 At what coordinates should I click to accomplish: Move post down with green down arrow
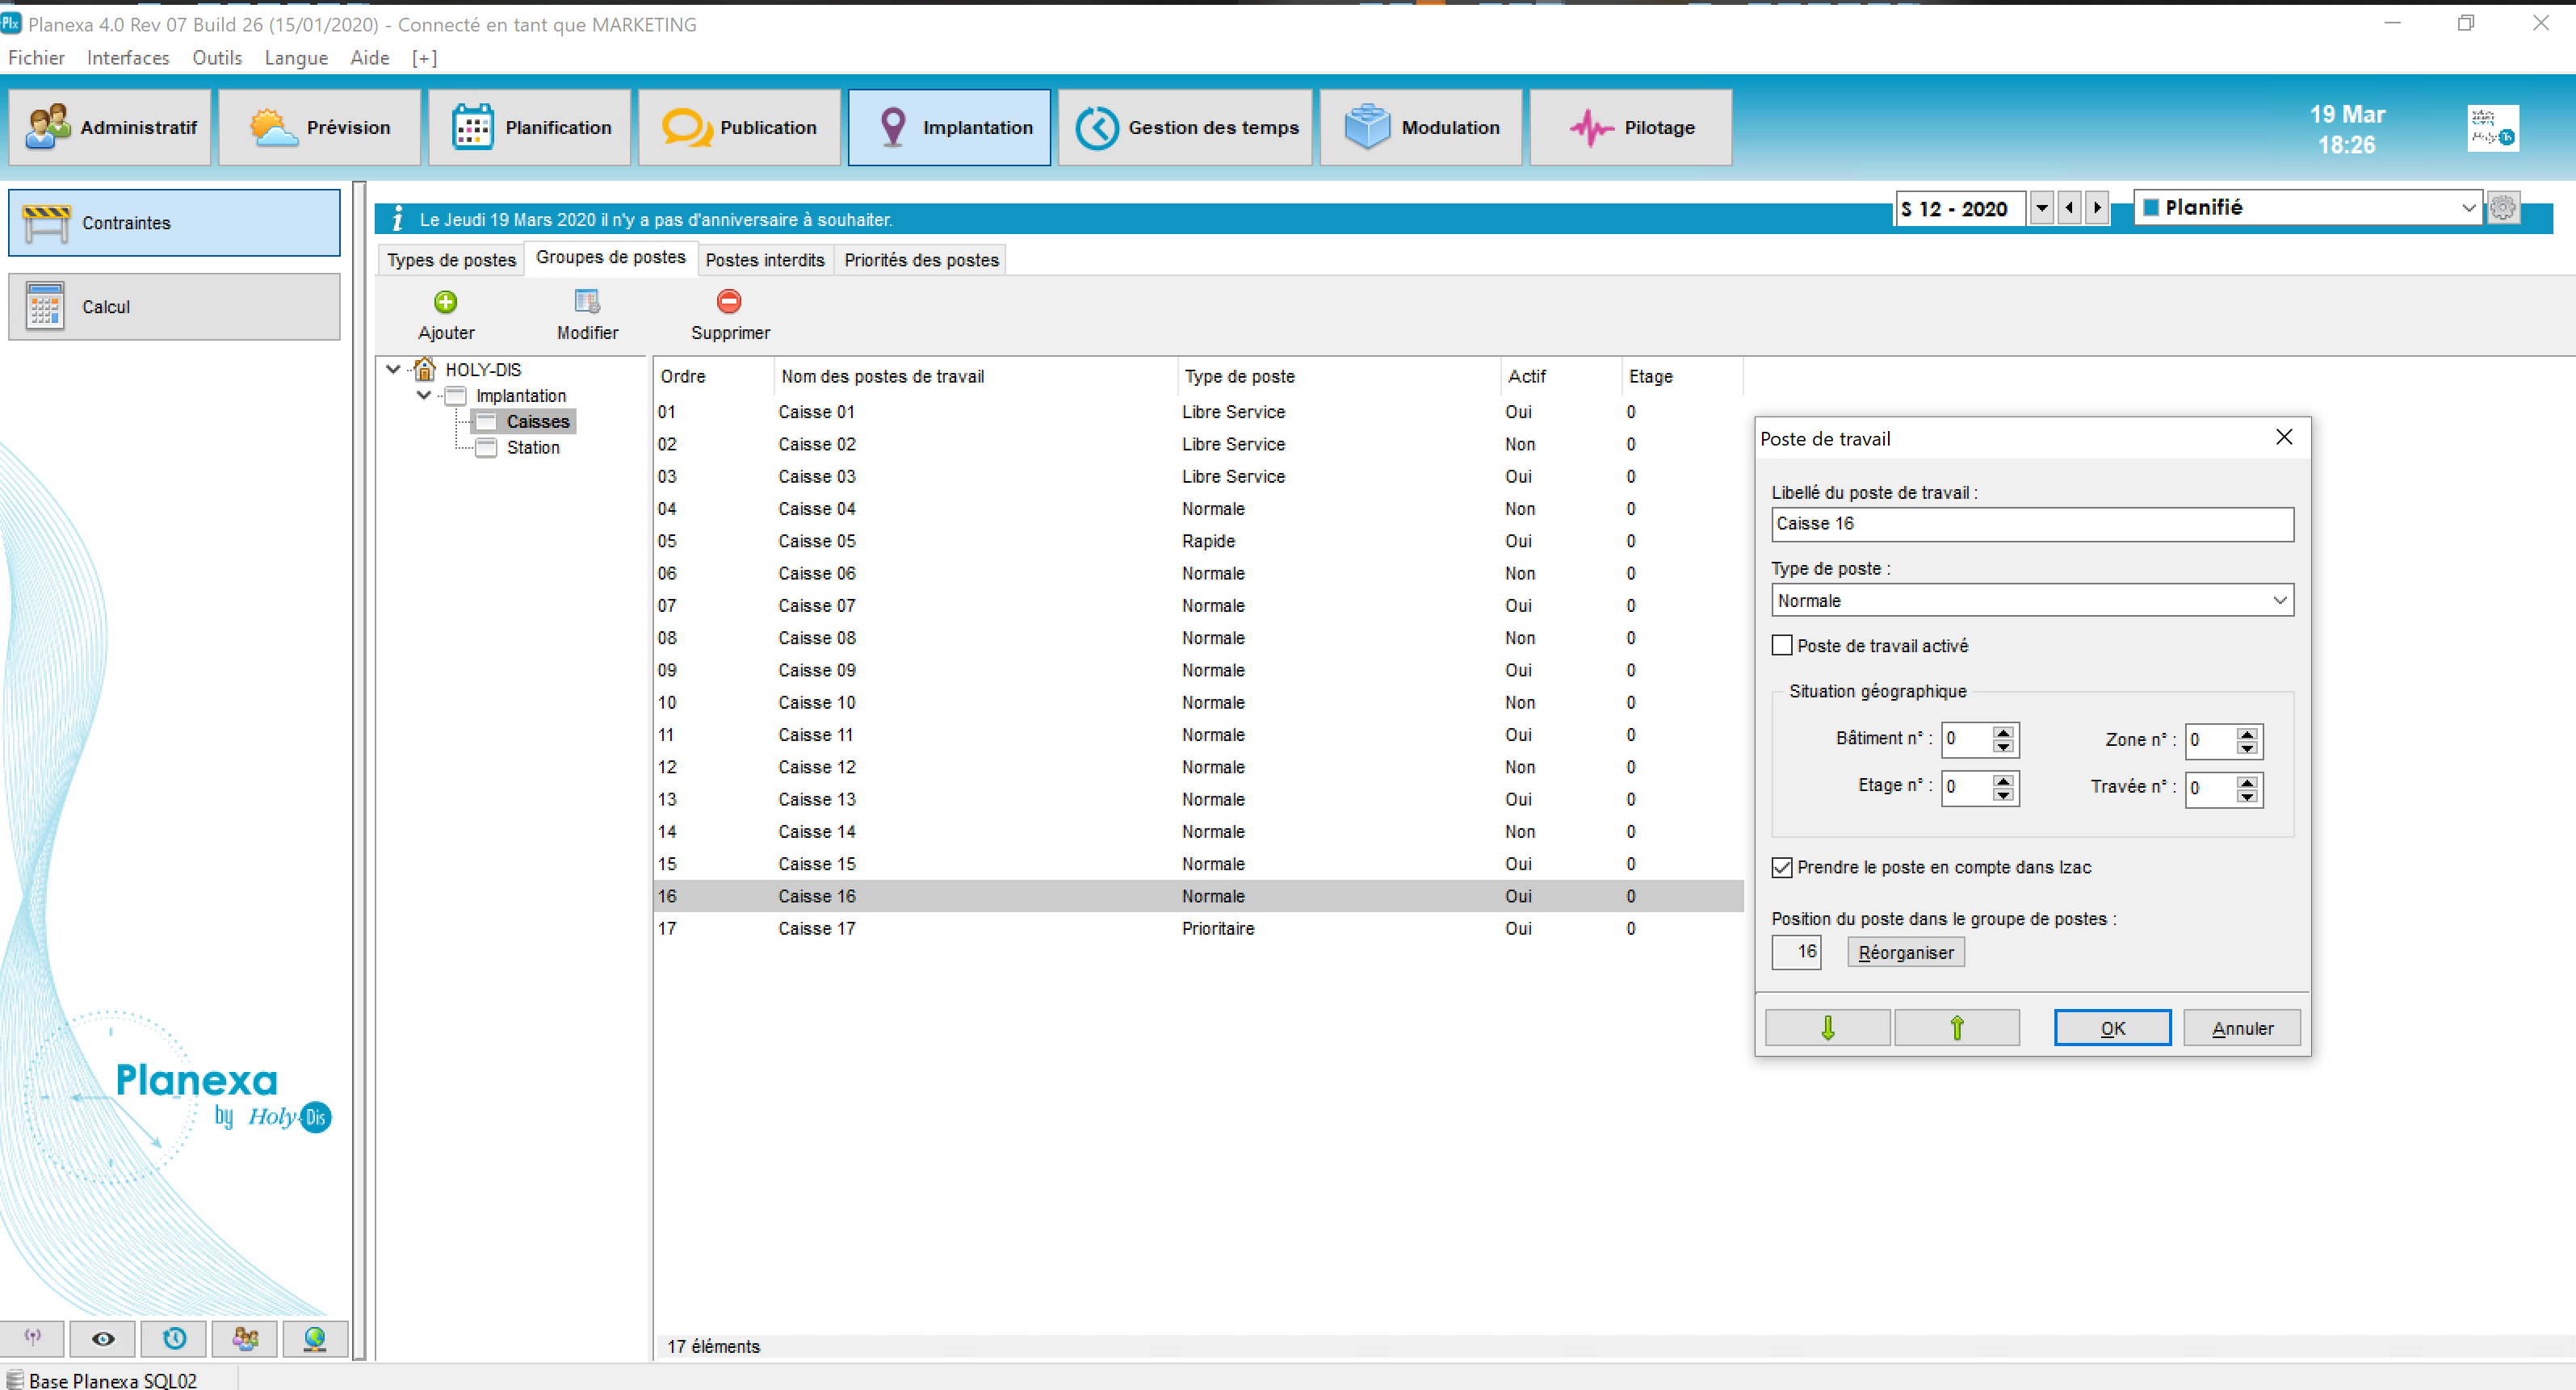1828,1028
